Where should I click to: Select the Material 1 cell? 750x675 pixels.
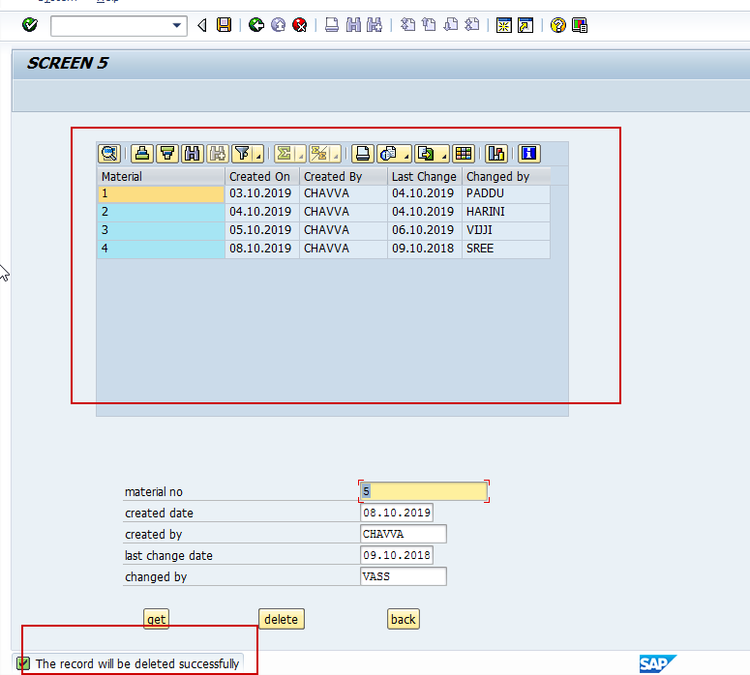[x=162, y=193]
